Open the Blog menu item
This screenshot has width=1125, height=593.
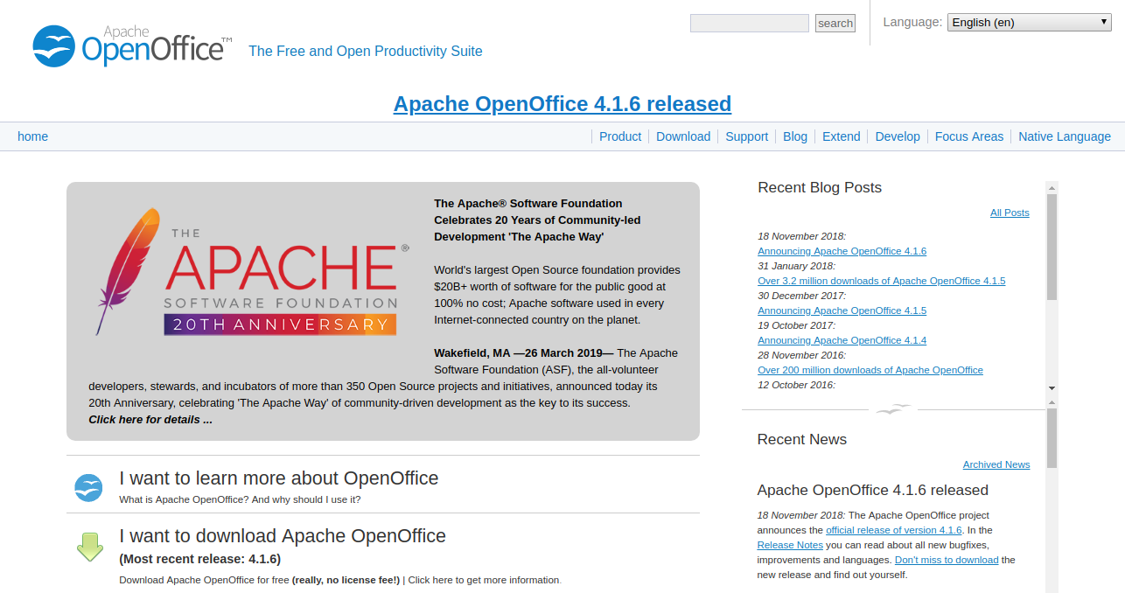coord(795,136)
